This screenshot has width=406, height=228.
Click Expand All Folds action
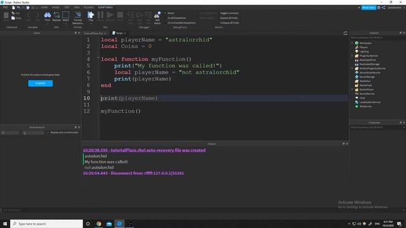pos(229,18)
